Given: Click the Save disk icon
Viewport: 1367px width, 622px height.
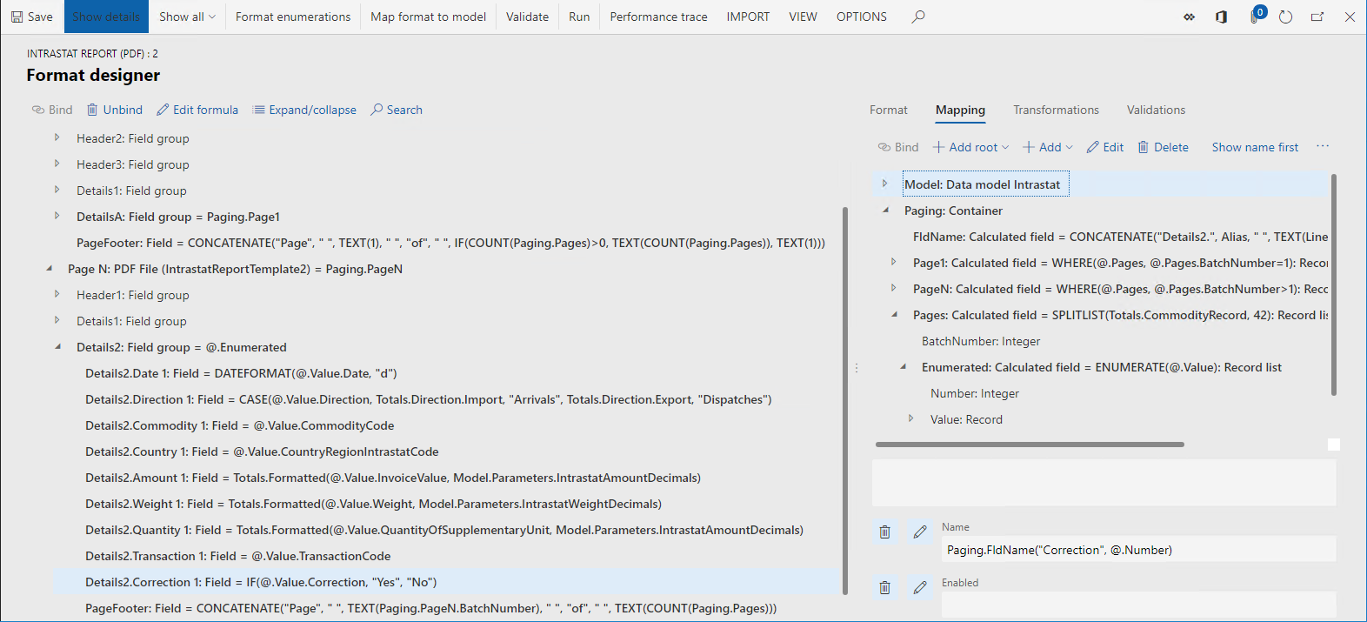Looking at the screenshot, I should tap(17, 17).
